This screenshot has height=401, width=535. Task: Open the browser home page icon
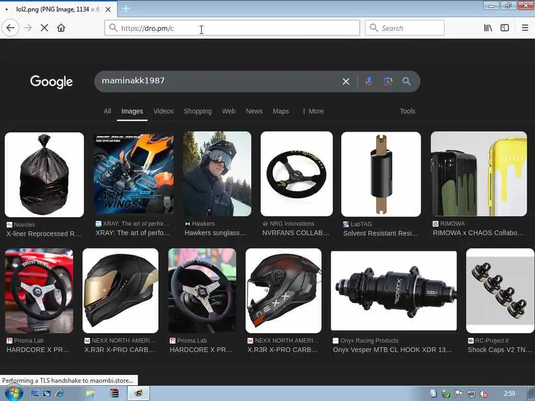[61, 28]
